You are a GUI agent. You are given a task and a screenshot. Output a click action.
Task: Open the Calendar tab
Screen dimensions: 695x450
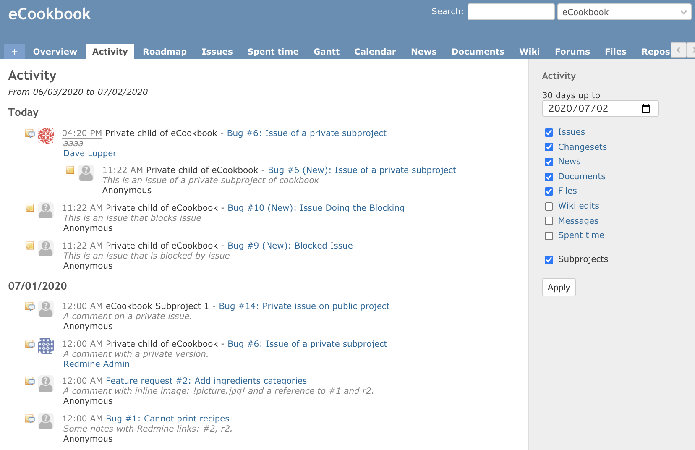375,51
